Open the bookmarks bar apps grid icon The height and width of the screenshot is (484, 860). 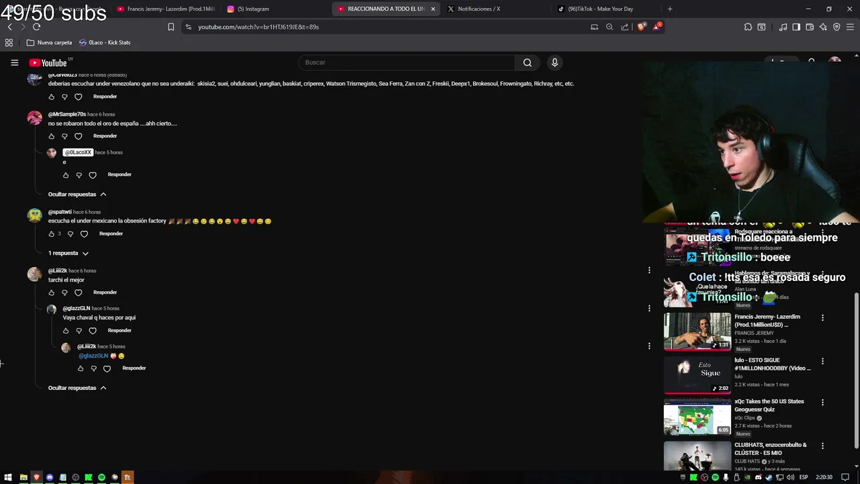9,42
